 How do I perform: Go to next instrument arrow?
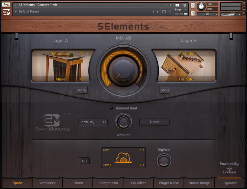[171, 5]
